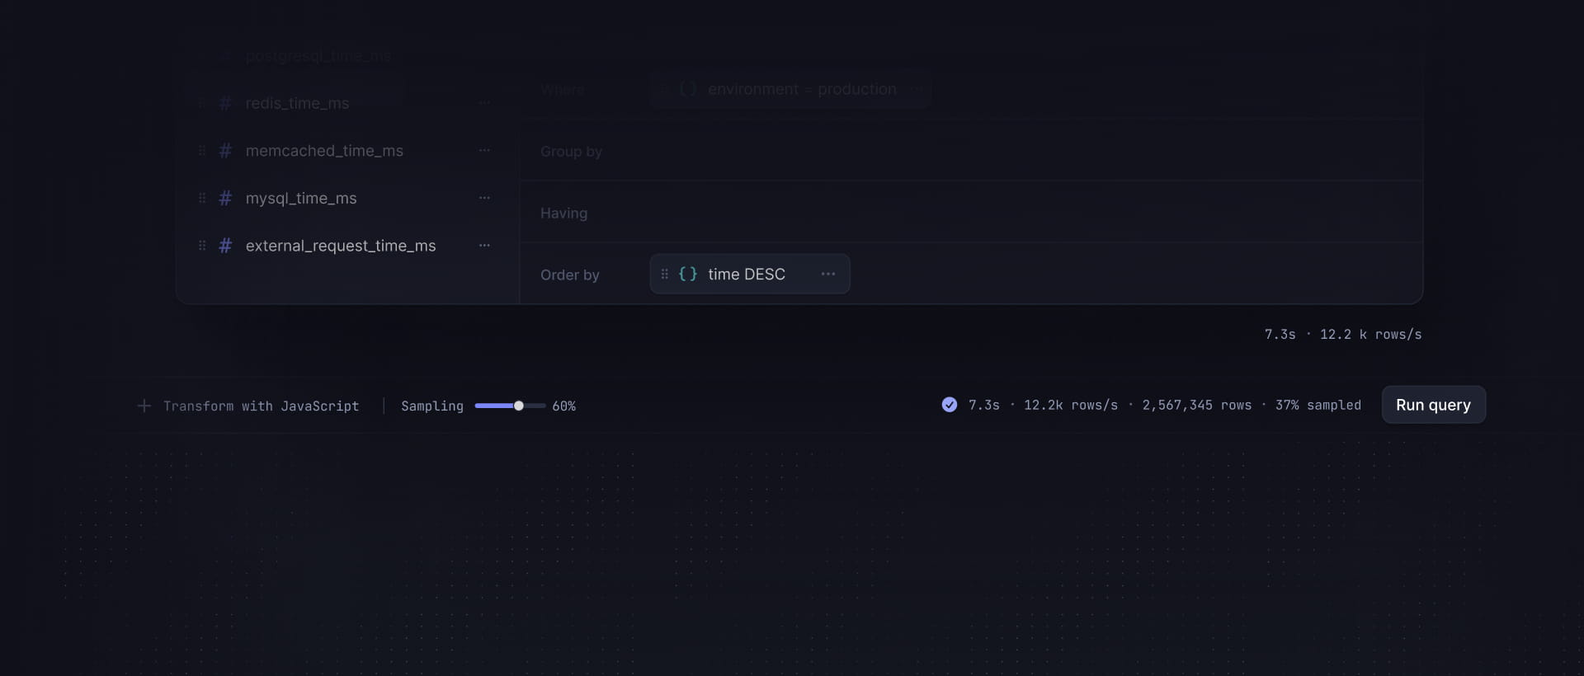The height and width of the screenshot is (676, 1584).
Task: Open more options for time DESC
Action: tap(828, 274)
